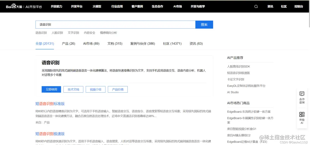Open 度目智能视频分析盒G1 link

tap(242, 129)
